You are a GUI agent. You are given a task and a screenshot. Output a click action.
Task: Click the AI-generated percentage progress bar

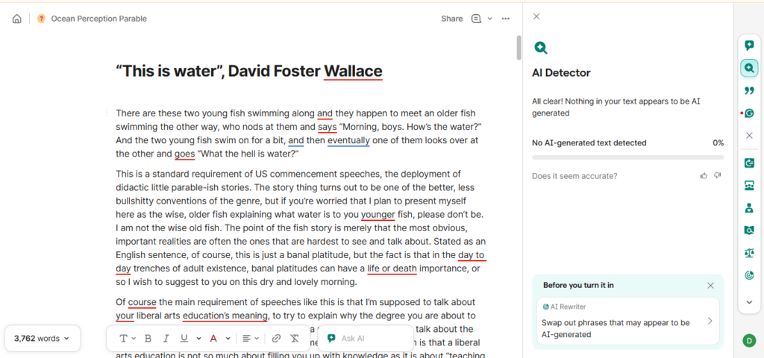click(x=627, y=157)
